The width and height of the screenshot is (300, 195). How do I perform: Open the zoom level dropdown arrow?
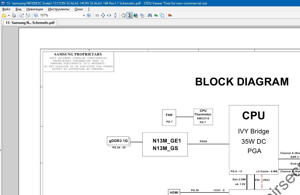[84, 15]
